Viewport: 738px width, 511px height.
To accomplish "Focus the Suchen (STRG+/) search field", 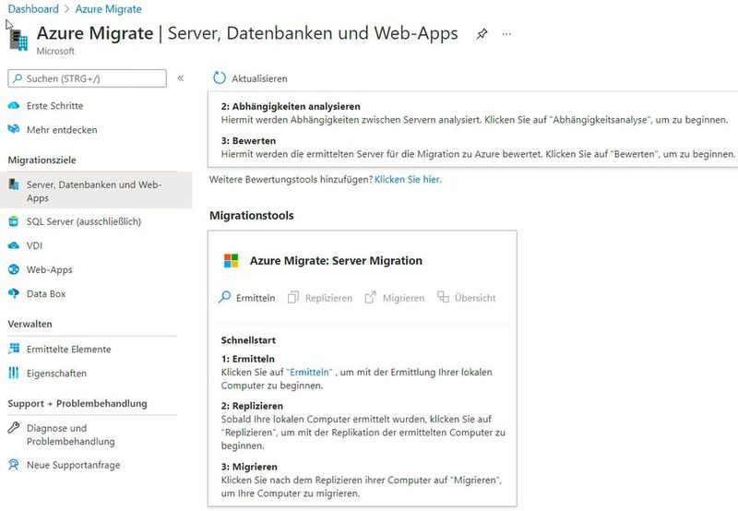I will click(x=87, y=78).
